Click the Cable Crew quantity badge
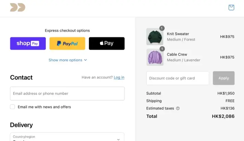 click(x=162, y=49)
